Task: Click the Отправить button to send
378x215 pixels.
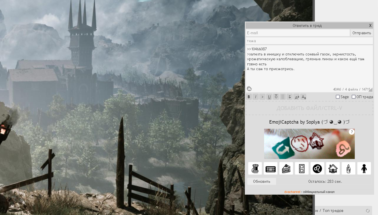Action: coord(362,33)
